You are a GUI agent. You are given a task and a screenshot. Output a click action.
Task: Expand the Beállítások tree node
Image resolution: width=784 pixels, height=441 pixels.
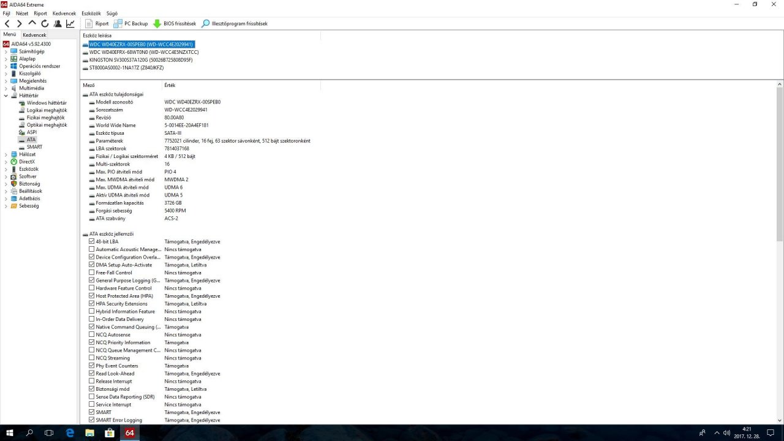tap(6, 191)
